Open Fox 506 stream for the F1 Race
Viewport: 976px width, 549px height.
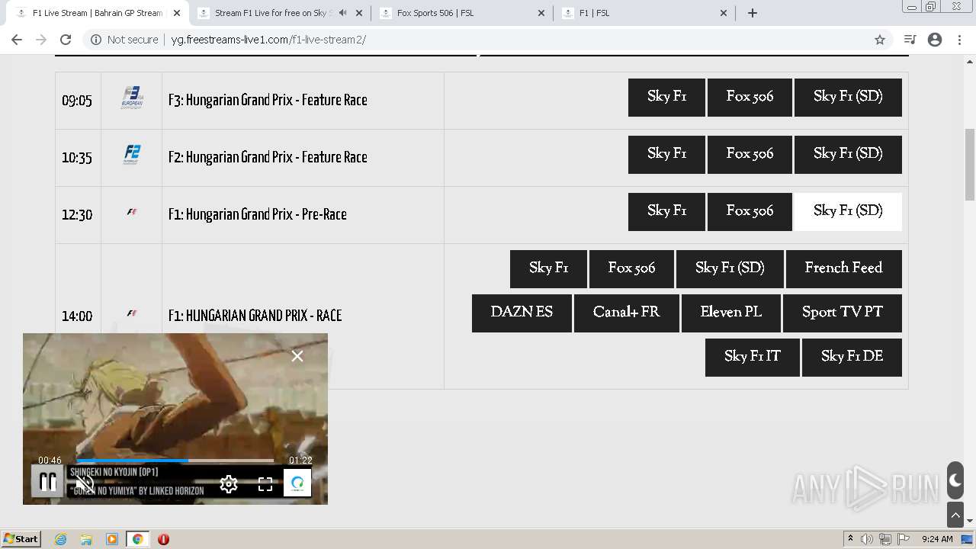point(631,268)
